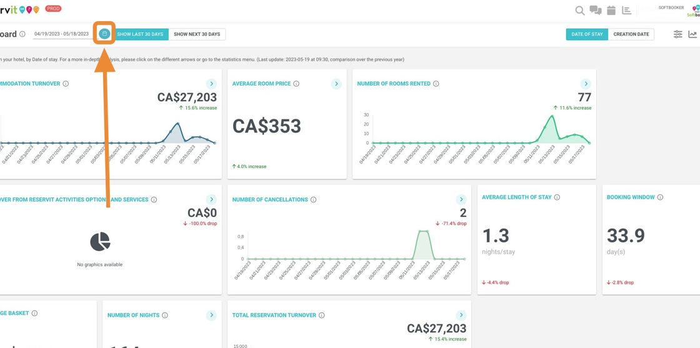The height and width of the screenshot is (348, 700).
Task: Expand Average Room Price details arrow
Action: tap(336, 84)
